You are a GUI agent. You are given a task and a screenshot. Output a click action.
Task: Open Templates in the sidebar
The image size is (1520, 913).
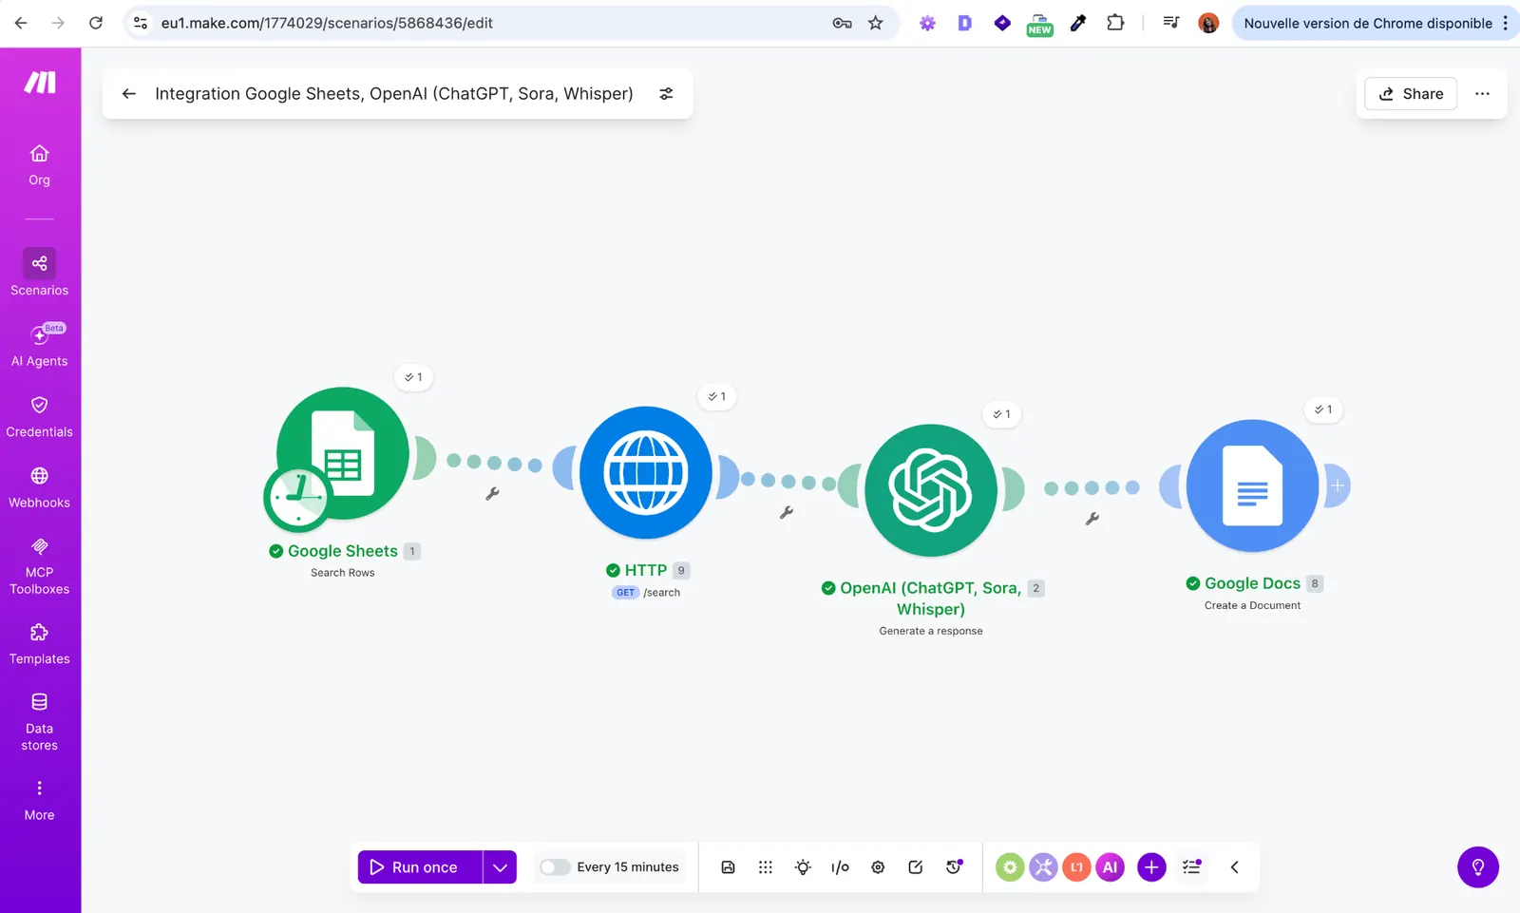[x=39, y=644]
